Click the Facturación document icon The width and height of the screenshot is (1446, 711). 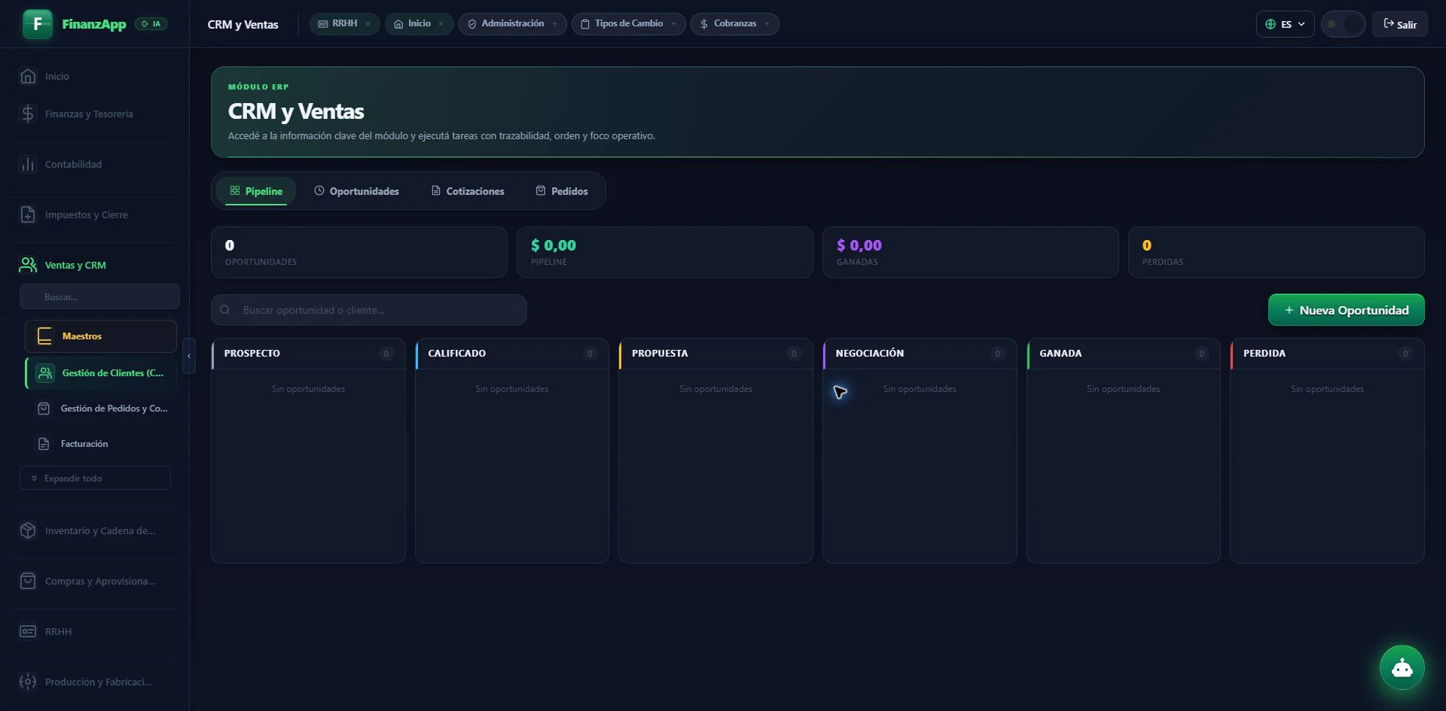click(44, 444)
